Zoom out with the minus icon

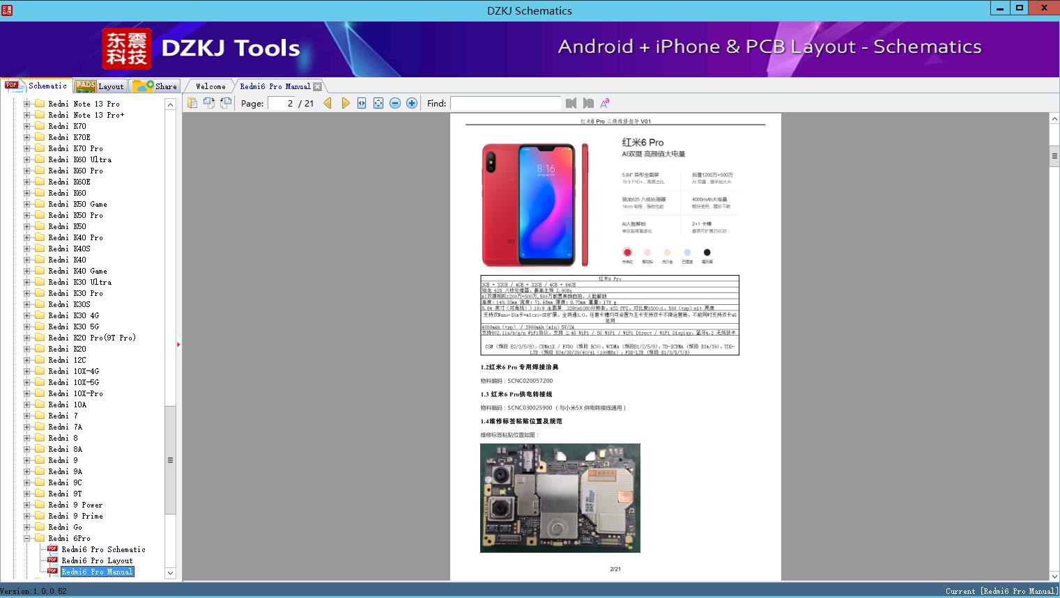click(395, 103)
